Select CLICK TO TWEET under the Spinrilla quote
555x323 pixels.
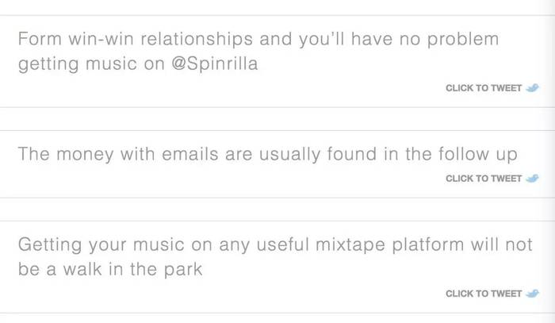click(x=484, y=88)
